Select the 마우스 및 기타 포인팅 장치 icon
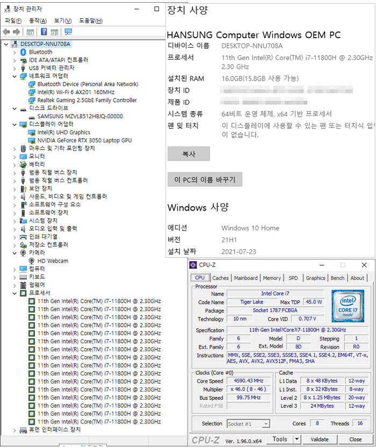Image resolution: width=376 pixels, height=448 pixels. pos(23,148)
